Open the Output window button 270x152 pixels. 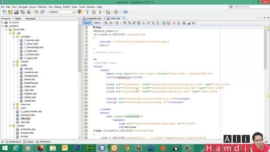28,142
